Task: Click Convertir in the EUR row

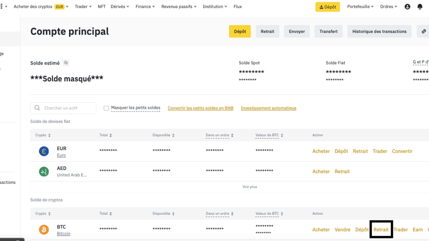Action: point(402,151)
